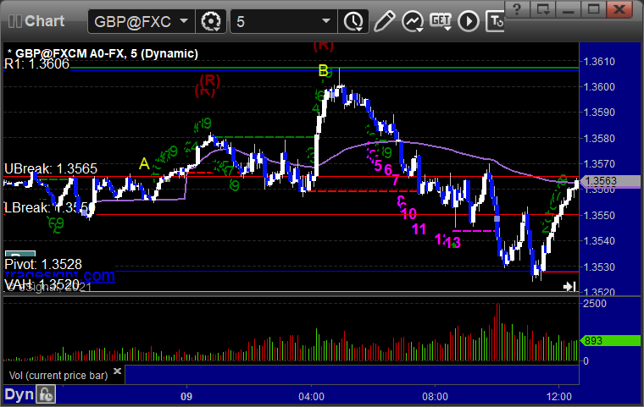
Task: Select the VAH: 1.3520 label
Action: (42, 284)
